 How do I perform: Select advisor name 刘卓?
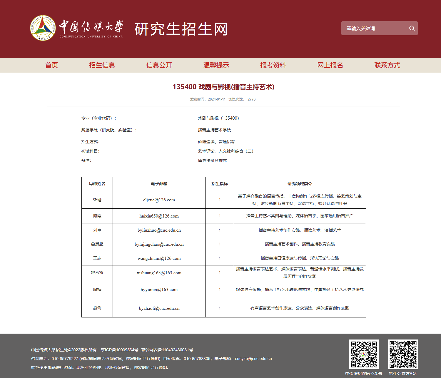click(97, 230)
